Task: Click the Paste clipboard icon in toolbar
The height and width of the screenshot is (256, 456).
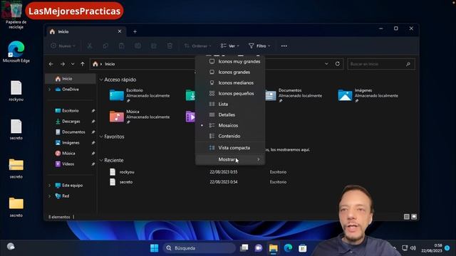Action: 122,46
